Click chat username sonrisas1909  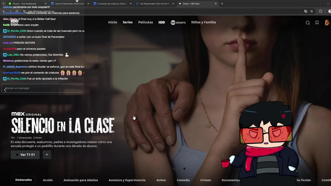click(11, 73)
